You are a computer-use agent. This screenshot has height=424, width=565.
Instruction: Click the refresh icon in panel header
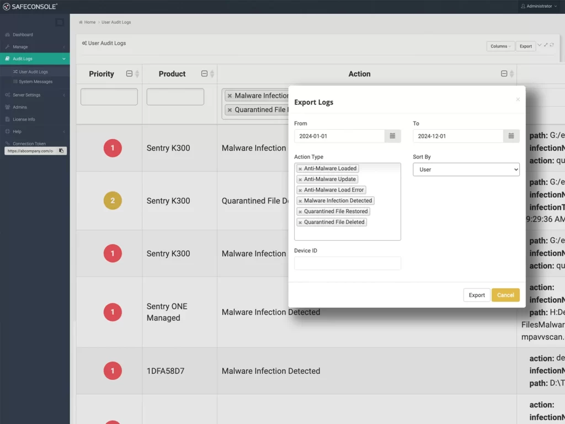(x=552, y=45)
